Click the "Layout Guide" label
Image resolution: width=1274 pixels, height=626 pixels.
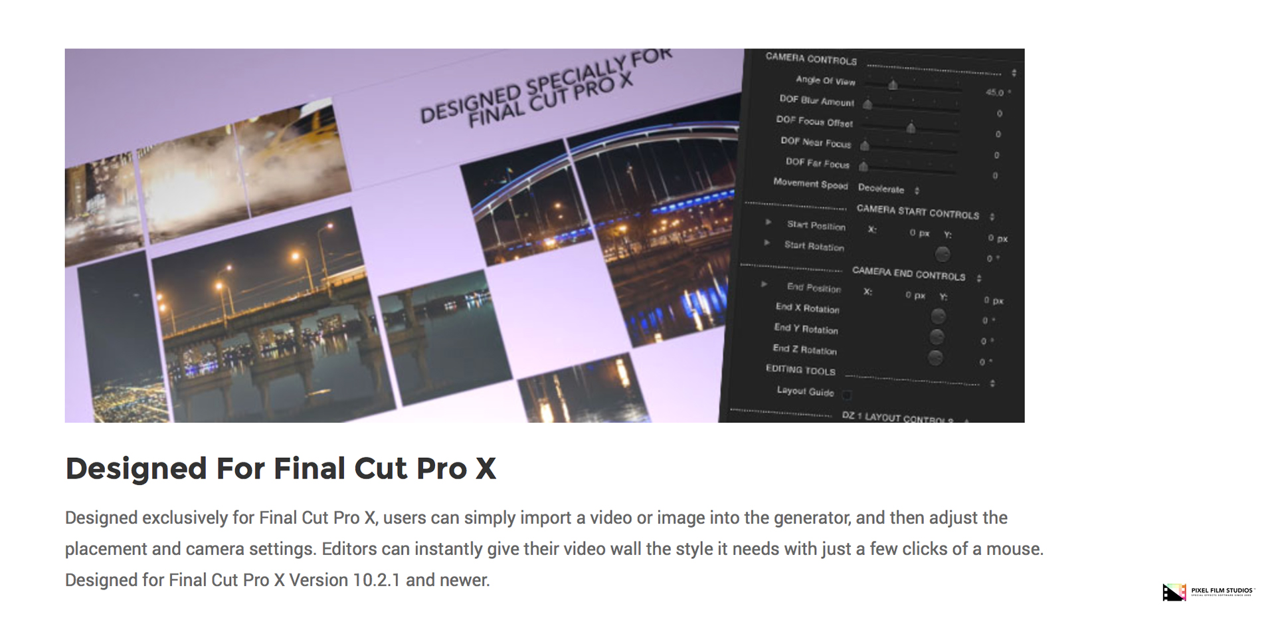pos(805,391)
